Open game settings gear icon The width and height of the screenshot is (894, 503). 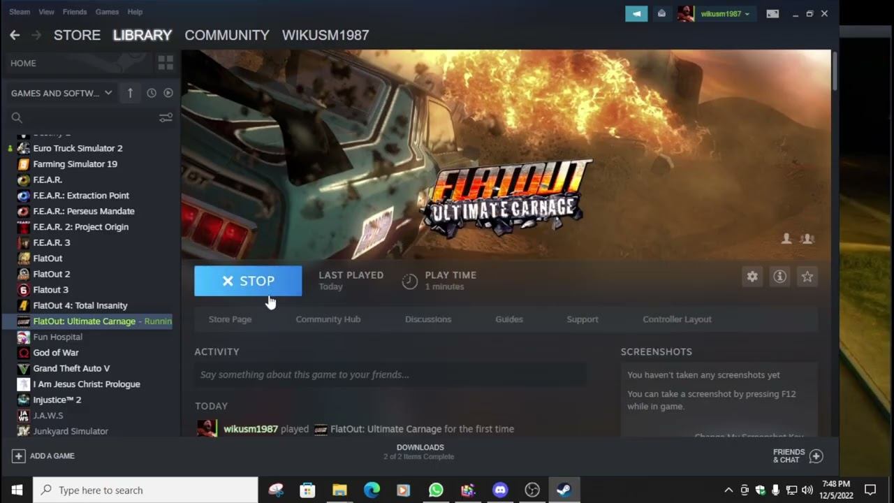(752, 277)
